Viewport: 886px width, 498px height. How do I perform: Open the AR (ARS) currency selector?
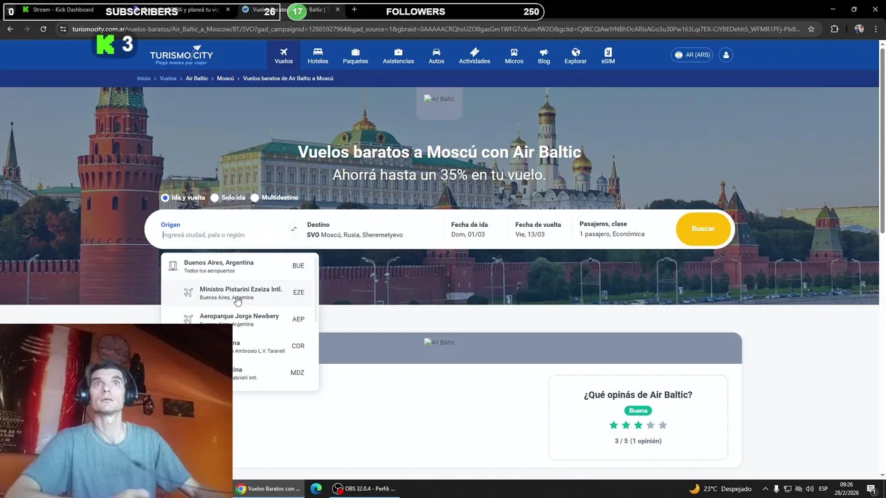692,55
